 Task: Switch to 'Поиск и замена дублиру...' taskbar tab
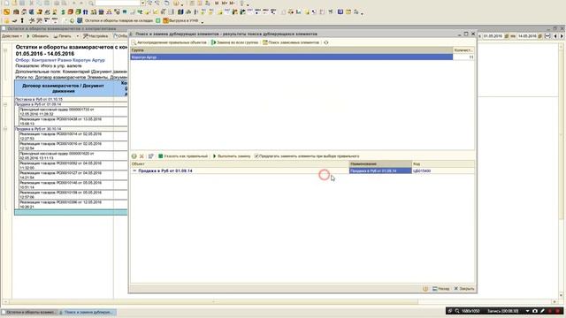(87, 312)
